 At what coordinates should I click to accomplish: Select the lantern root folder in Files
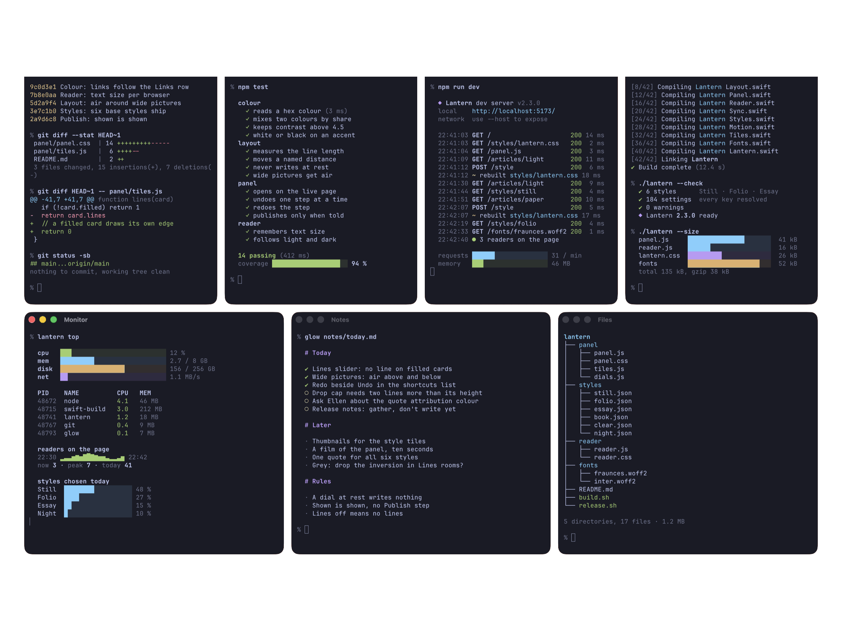(x=577, y=337)
